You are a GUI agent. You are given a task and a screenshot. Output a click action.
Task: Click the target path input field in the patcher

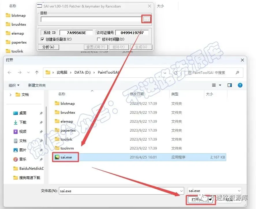click(91, 19)
